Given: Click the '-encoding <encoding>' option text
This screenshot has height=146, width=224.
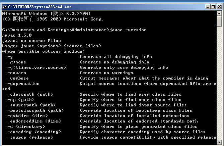Looking at the screenshot, I should tap(34, 132).
